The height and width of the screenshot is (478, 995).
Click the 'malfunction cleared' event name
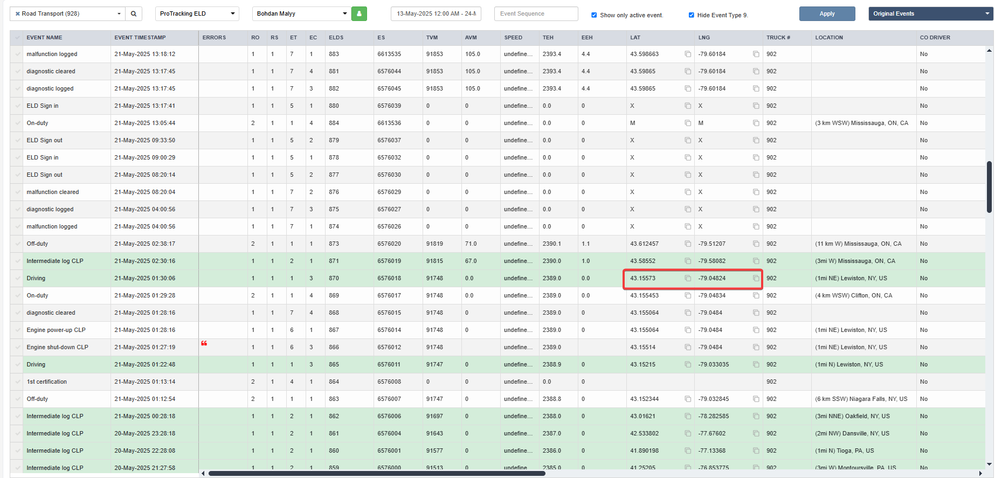(53, 192)
